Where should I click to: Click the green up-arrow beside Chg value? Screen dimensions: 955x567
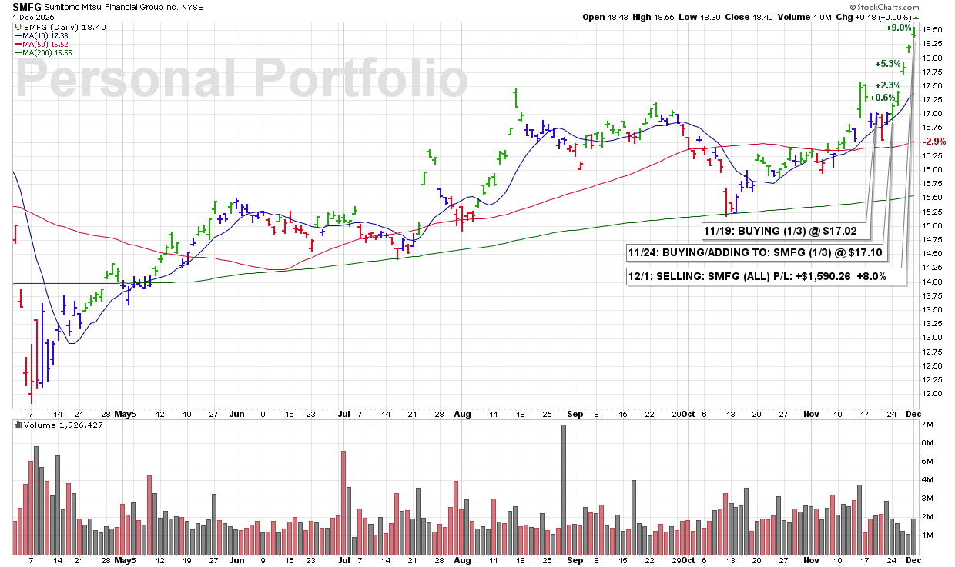tap(916, 17)
